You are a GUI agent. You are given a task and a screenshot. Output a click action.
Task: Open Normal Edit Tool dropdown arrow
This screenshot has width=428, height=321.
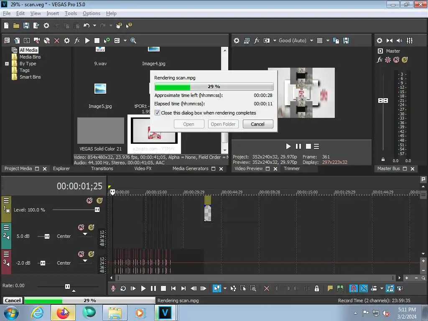(x=225, y=288)
